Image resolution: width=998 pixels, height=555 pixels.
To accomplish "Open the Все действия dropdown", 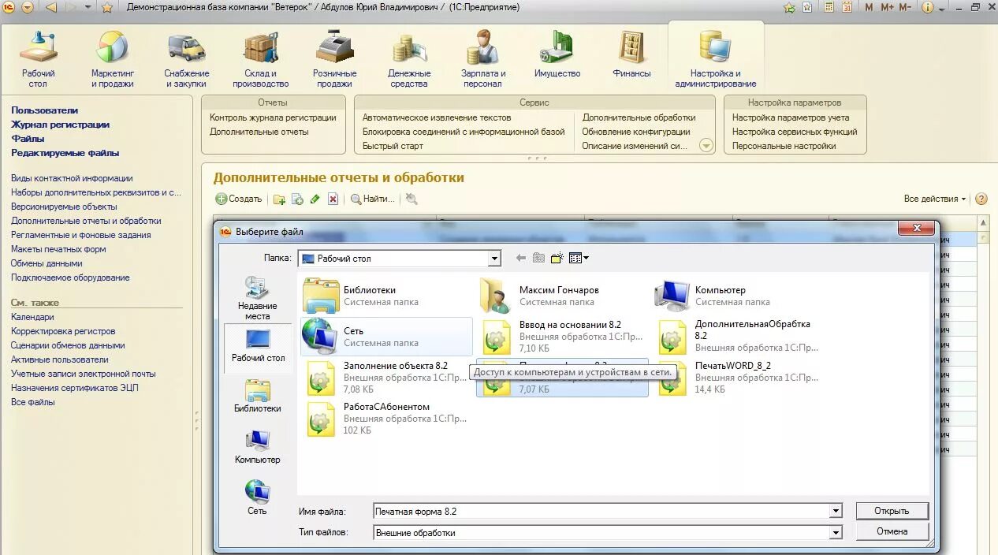I will (x=935, y=199).
